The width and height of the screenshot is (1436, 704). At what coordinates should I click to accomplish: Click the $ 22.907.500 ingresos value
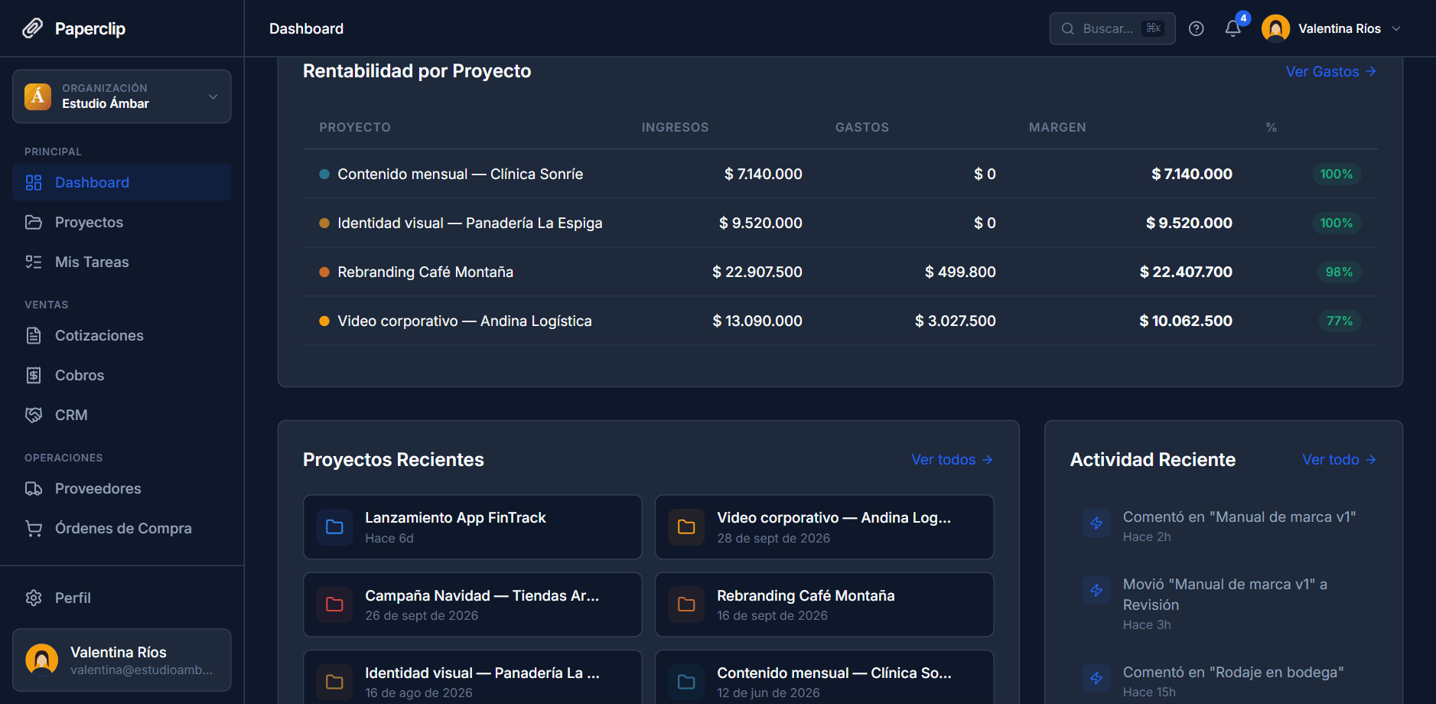tap(757, 272)
